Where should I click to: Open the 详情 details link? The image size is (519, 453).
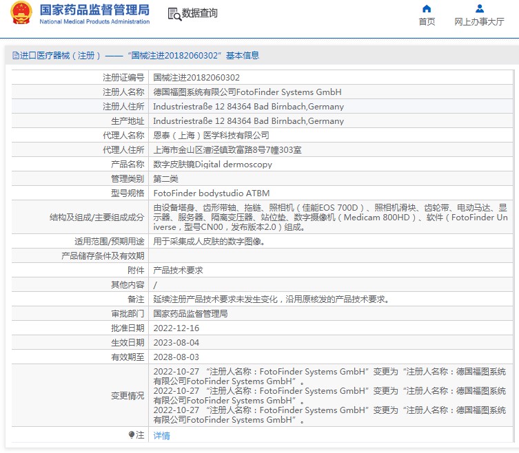click(x=161, y=436)
